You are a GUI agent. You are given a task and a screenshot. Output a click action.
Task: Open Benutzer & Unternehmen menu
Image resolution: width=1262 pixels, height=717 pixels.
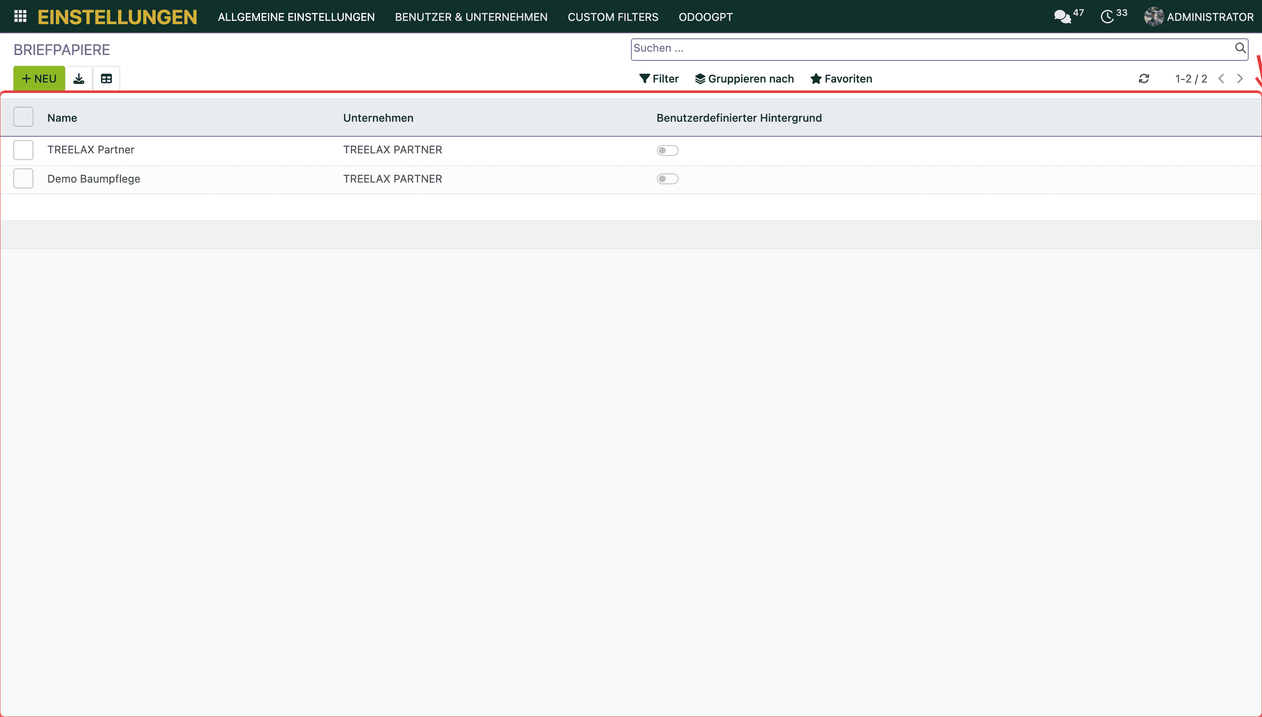(471, 17)
